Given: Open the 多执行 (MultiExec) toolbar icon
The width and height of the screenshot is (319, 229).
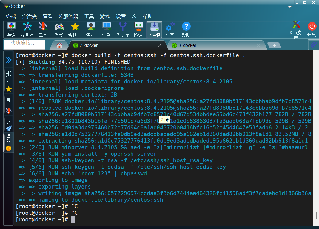Looking at the screenshot, I should coord(122,30).
